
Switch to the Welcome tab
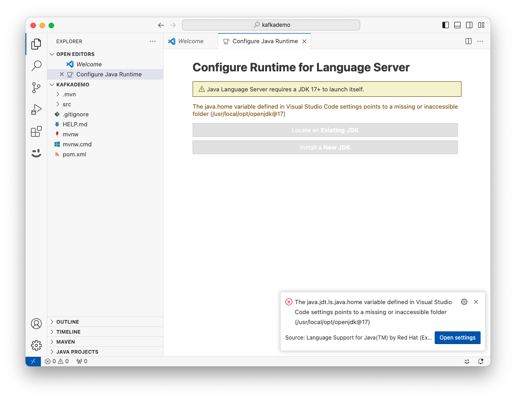[190, 41]
